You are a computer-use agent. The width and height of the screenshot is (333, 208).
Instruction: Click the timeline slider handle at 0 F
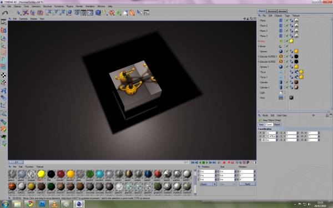point(16,163)
